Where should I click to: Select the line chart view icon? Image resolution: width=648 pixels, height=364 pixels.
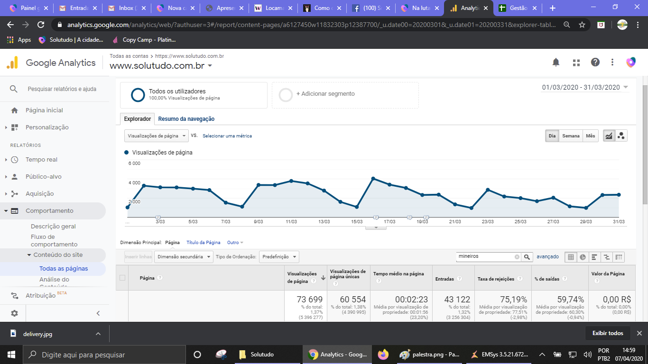(x=609, y=136)
